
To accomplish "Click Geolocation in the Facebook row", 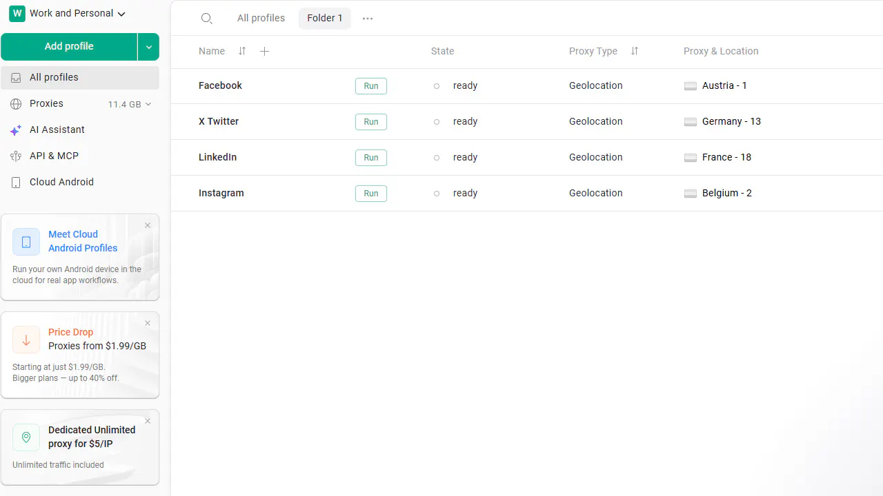I will (x=596, y=85).
